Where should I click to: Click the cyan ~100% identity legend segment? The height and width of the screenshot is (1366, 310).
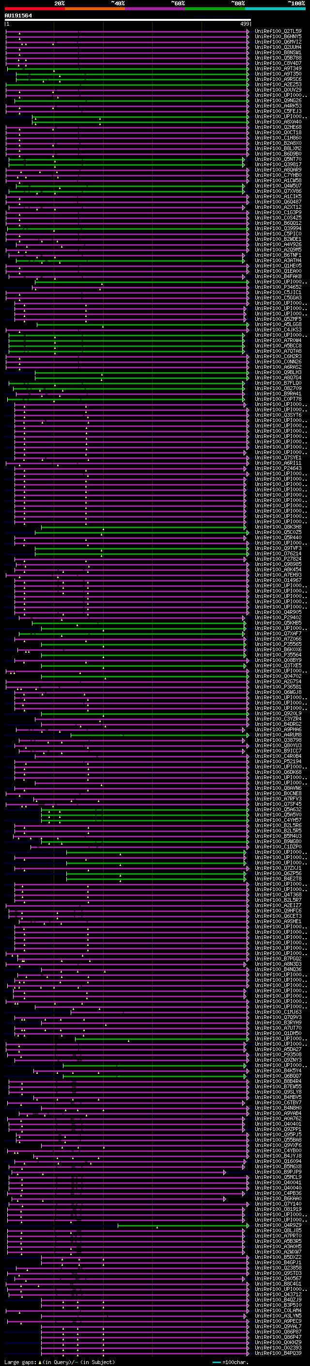pyautogui.click(x=276, y=9)
